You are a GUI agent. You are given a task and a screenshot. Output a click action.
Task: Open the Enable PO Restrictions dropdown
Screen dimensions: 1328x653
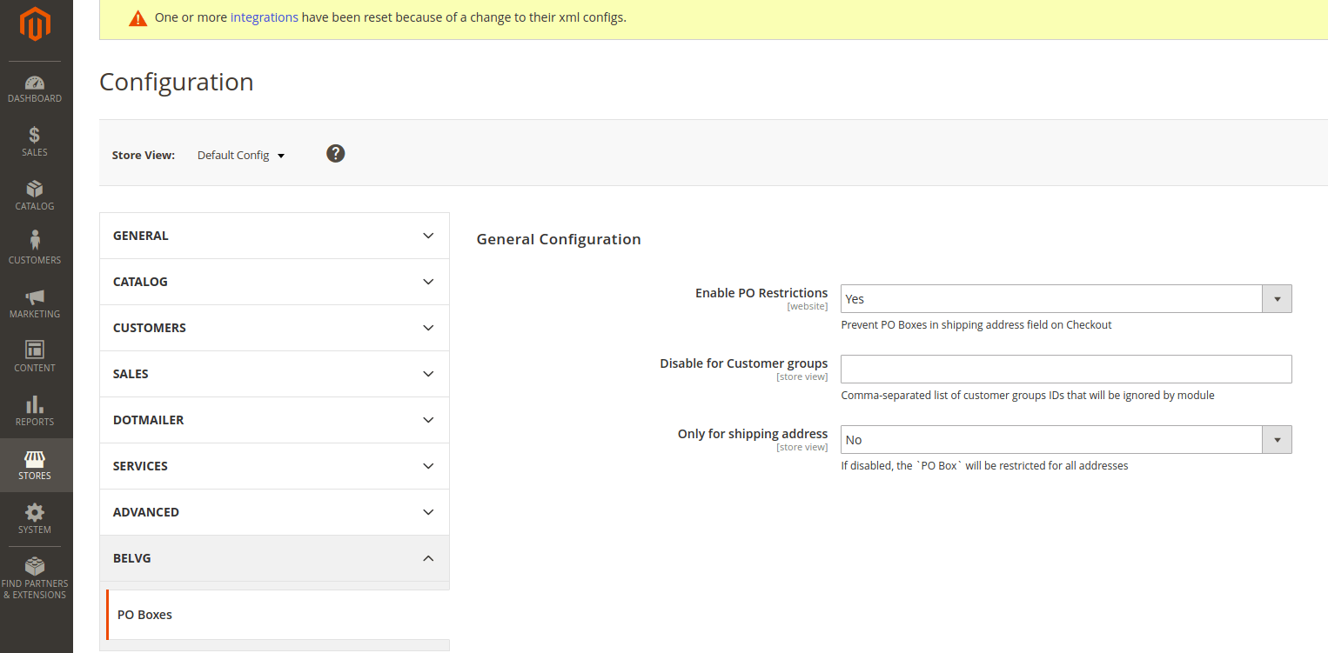1066,298
